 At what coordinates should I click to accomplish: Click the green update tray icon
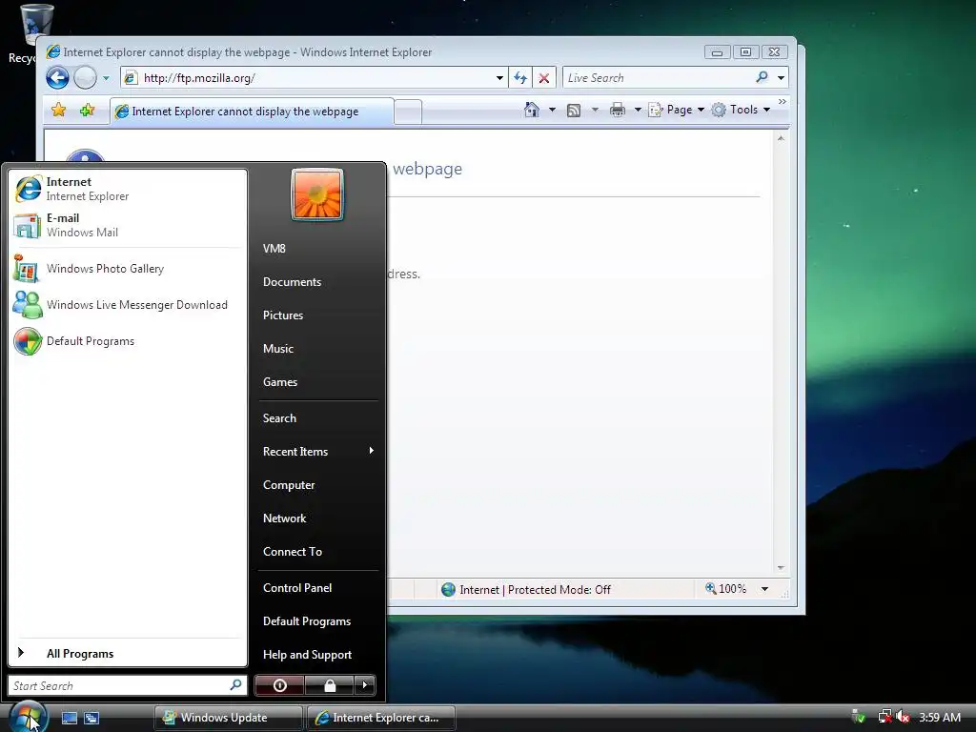coord(859,717)
